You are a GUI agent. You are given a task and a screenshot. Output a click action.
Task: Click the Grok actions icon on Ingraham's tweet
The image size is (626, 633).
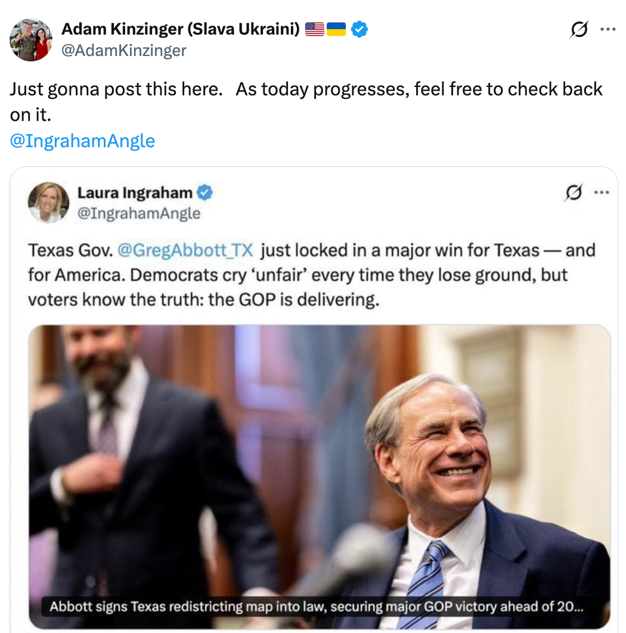[x=574, y=191]
